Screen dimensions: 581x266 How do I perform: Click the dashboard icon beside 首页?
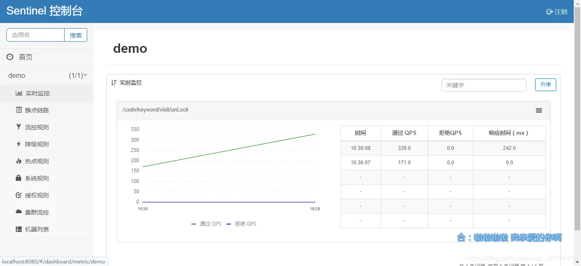[10, 57]
